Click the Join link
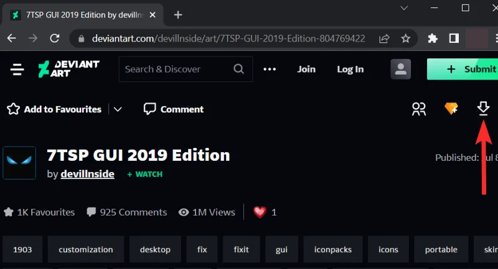This screenshot has width=498, height=269. tap(306, 69)
